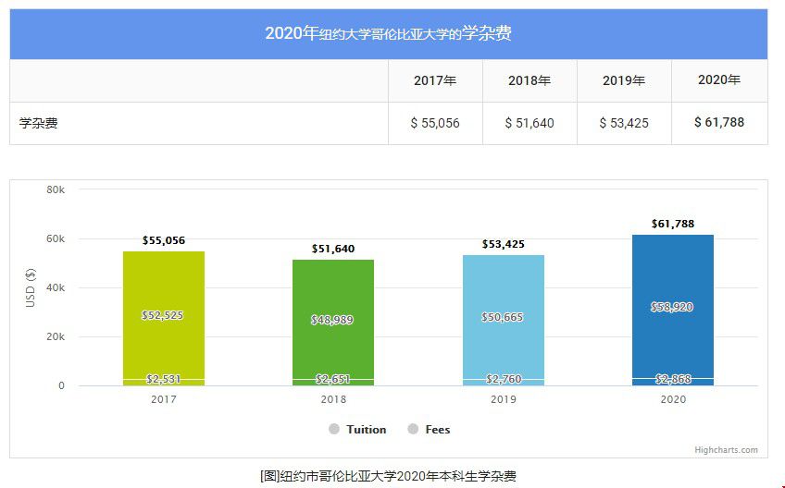
Task: Click the 40k y-axis label
Action: tap(56, 288)
